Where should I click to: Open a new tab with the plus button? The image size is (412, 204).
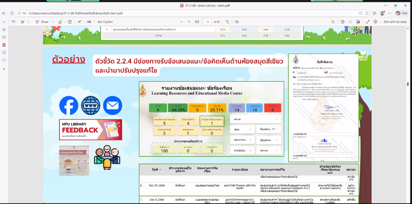point(4,69)
